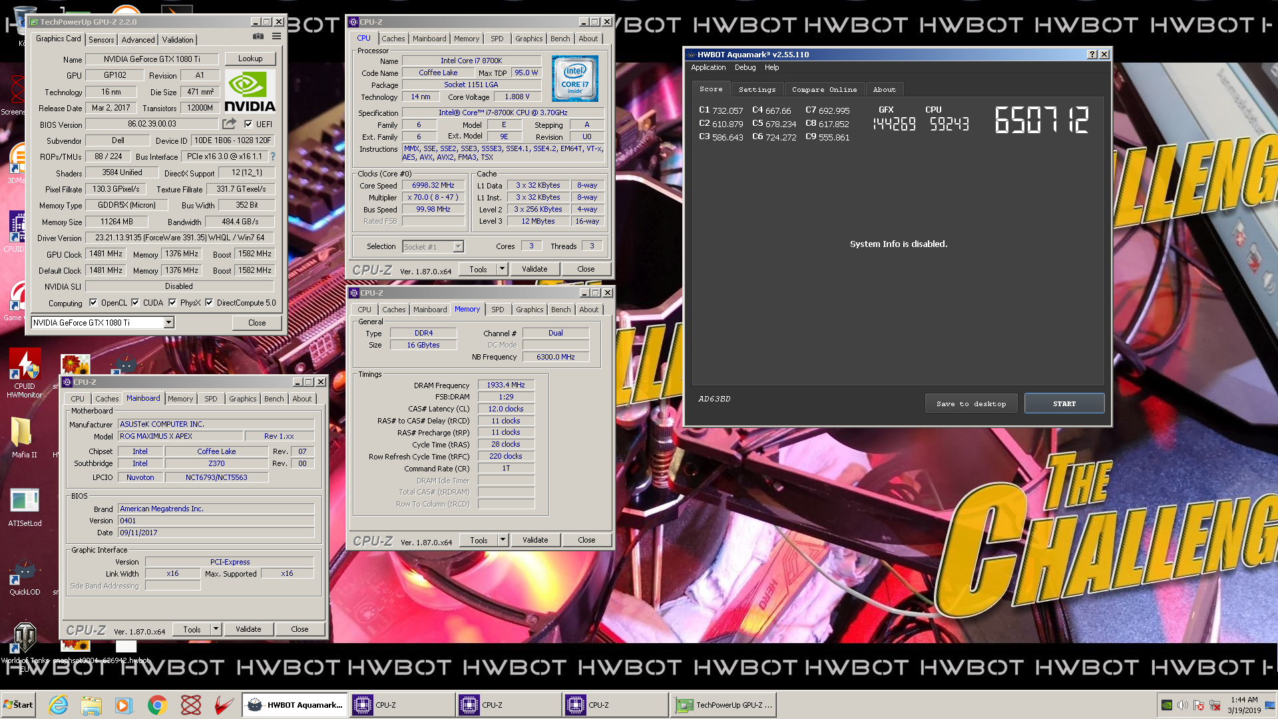This screenshot has width=1278, height=719.
Task: Click the volume speaker tray icon
Action: (x=1183, y=705)
